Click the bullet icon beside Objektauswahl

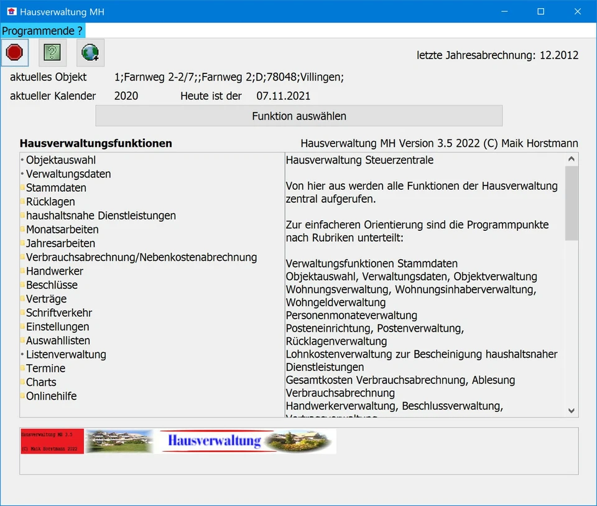(x=22, y=159)
